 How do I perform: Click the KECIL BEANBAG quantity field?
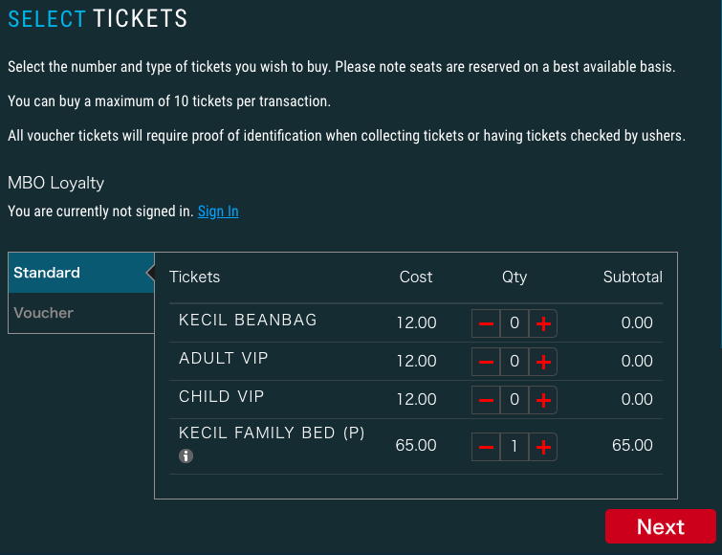point(514,323)
